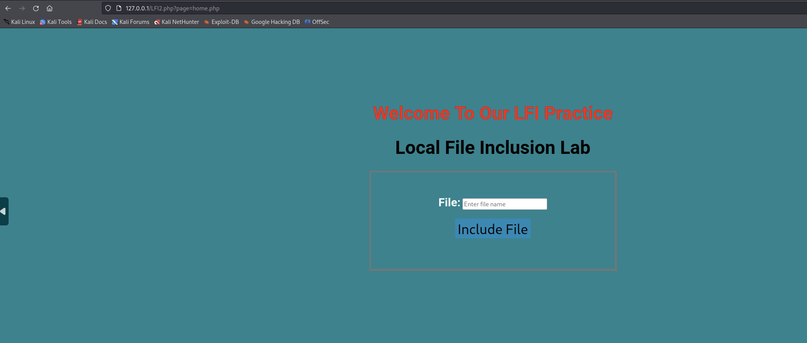
Task: Open the Exploit-DB bookmark
Action: click(x=222, y=22)
